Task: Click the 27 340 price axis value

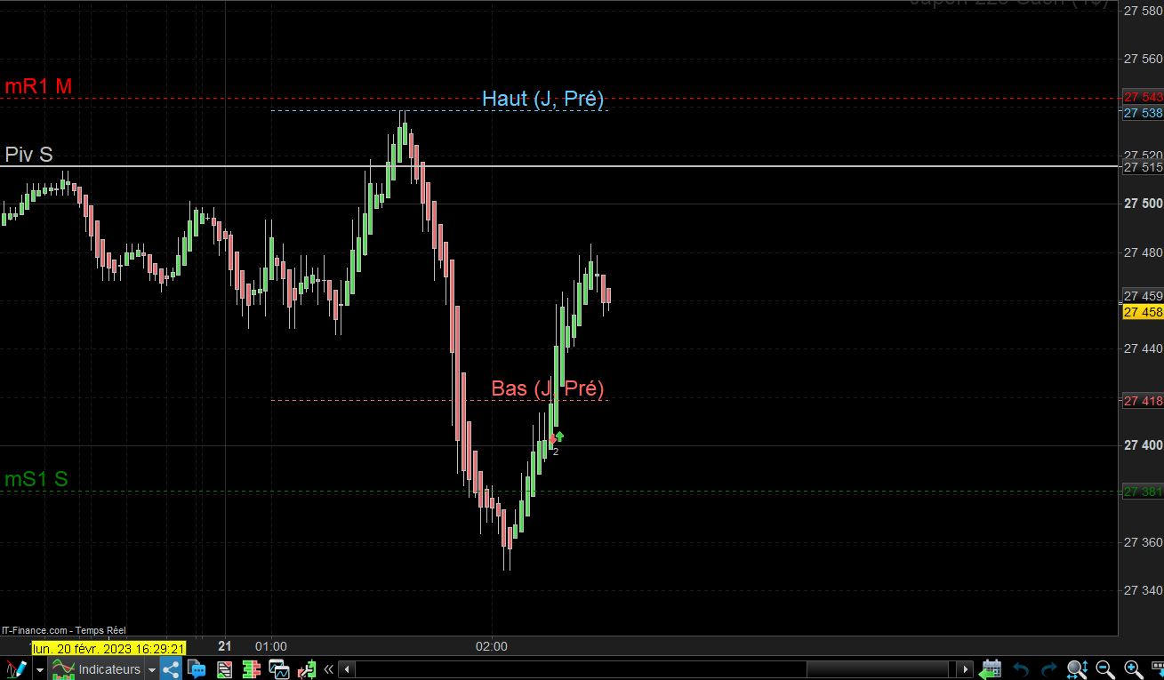Action: [x=1144, y=590]
